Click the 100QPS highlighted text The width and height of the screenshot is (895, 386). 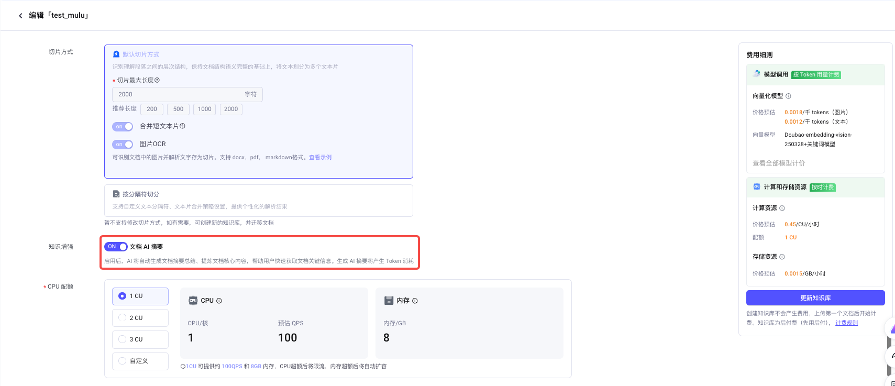(232, 367)
